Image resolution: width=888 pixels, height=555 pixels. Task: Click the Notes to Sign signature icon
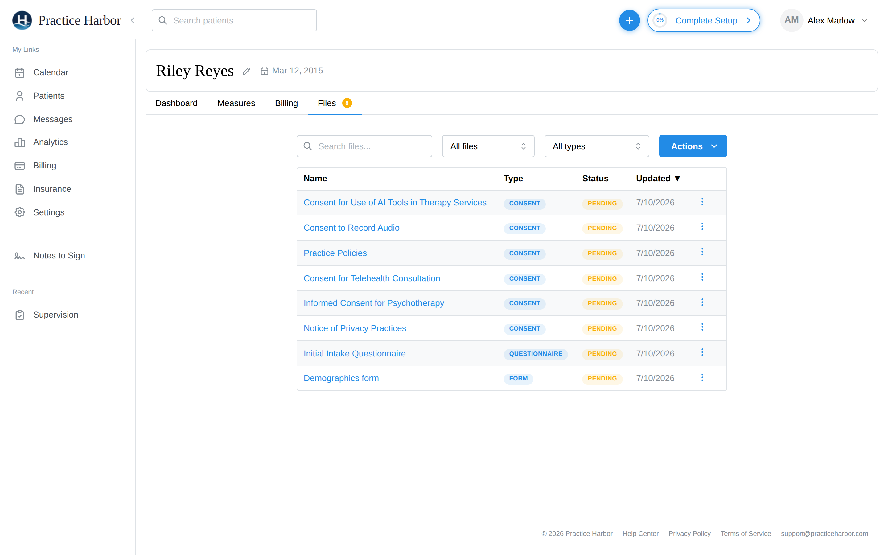[x=20, y=256]
